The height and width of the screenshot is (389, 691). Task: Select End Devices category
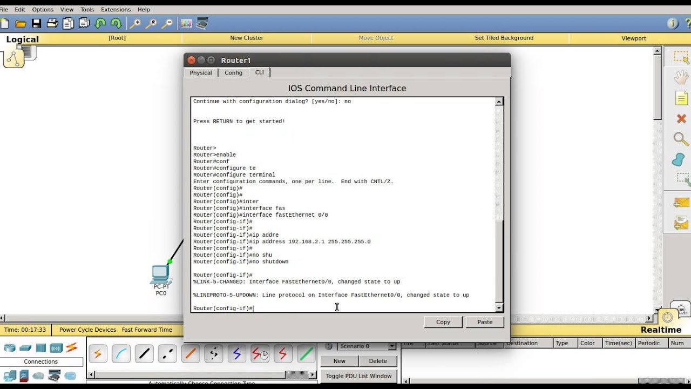coord(10,375)
